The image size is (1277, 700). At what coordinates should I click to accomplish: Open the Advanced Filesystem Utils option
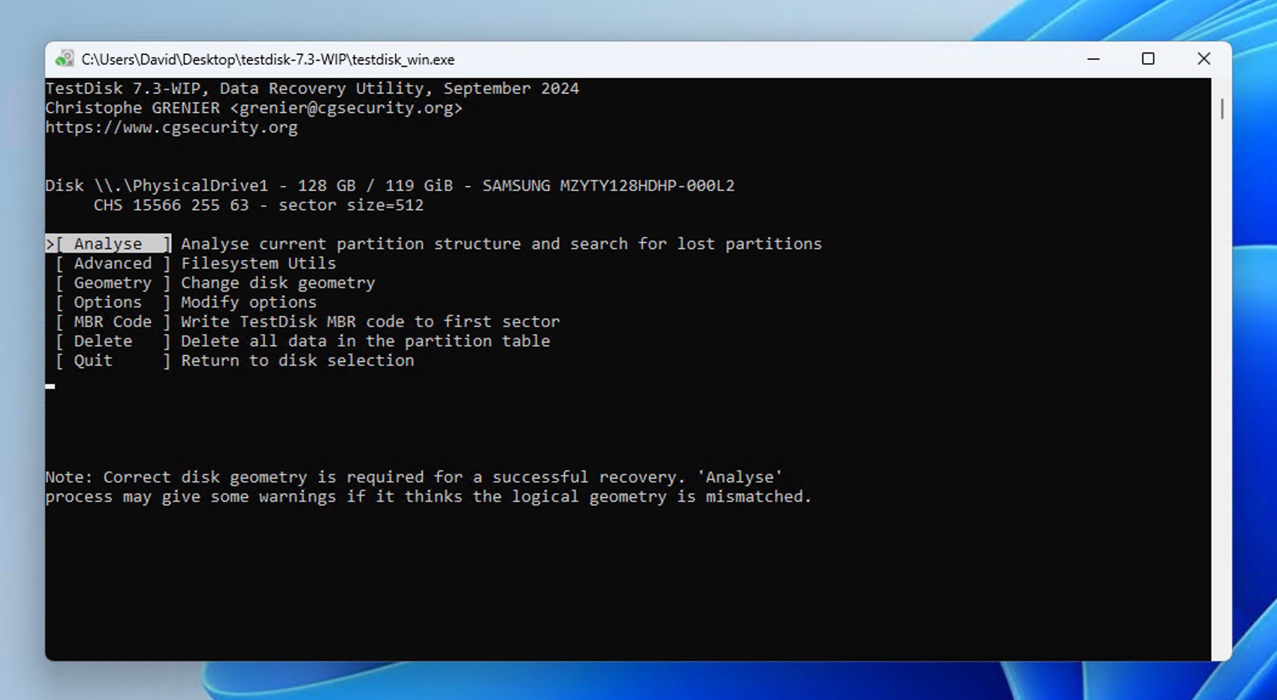click(x=113, y=262)
